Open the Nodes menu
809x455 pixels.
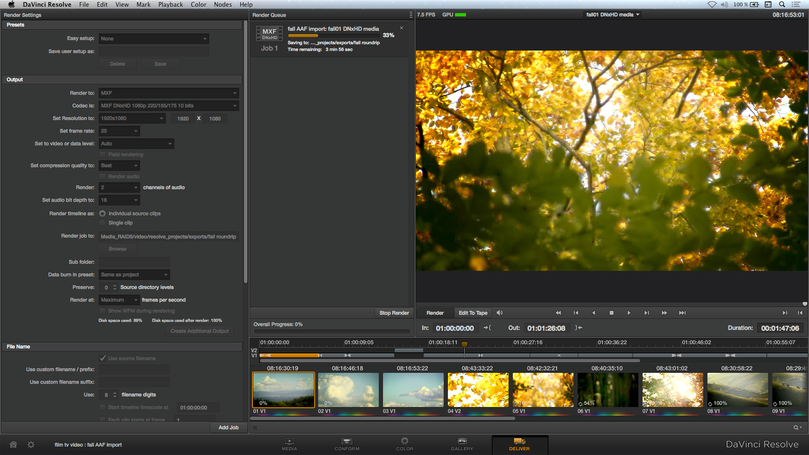click(222, 5)
